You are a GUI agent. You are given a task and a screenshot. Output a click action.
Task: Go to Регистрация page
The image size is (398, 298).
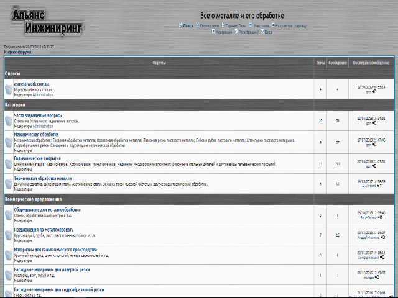246,32
